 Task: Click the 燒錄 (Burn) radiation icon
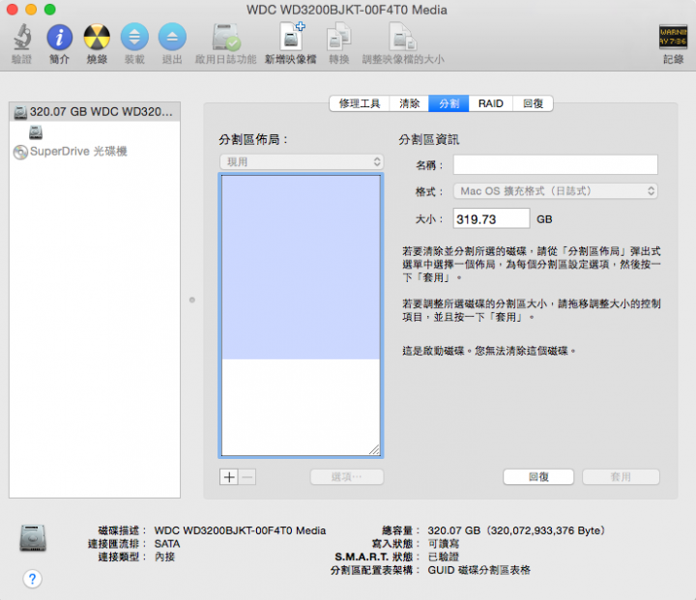point(97,37)
